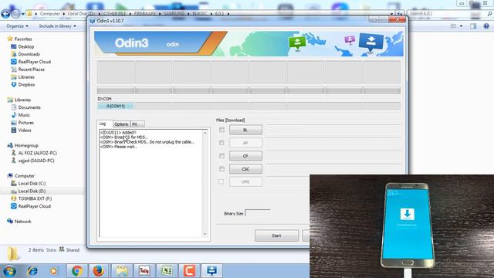Viewport: 494px width, 278px height.
Task: Click Odin Start button
Action: pos(276,236)
